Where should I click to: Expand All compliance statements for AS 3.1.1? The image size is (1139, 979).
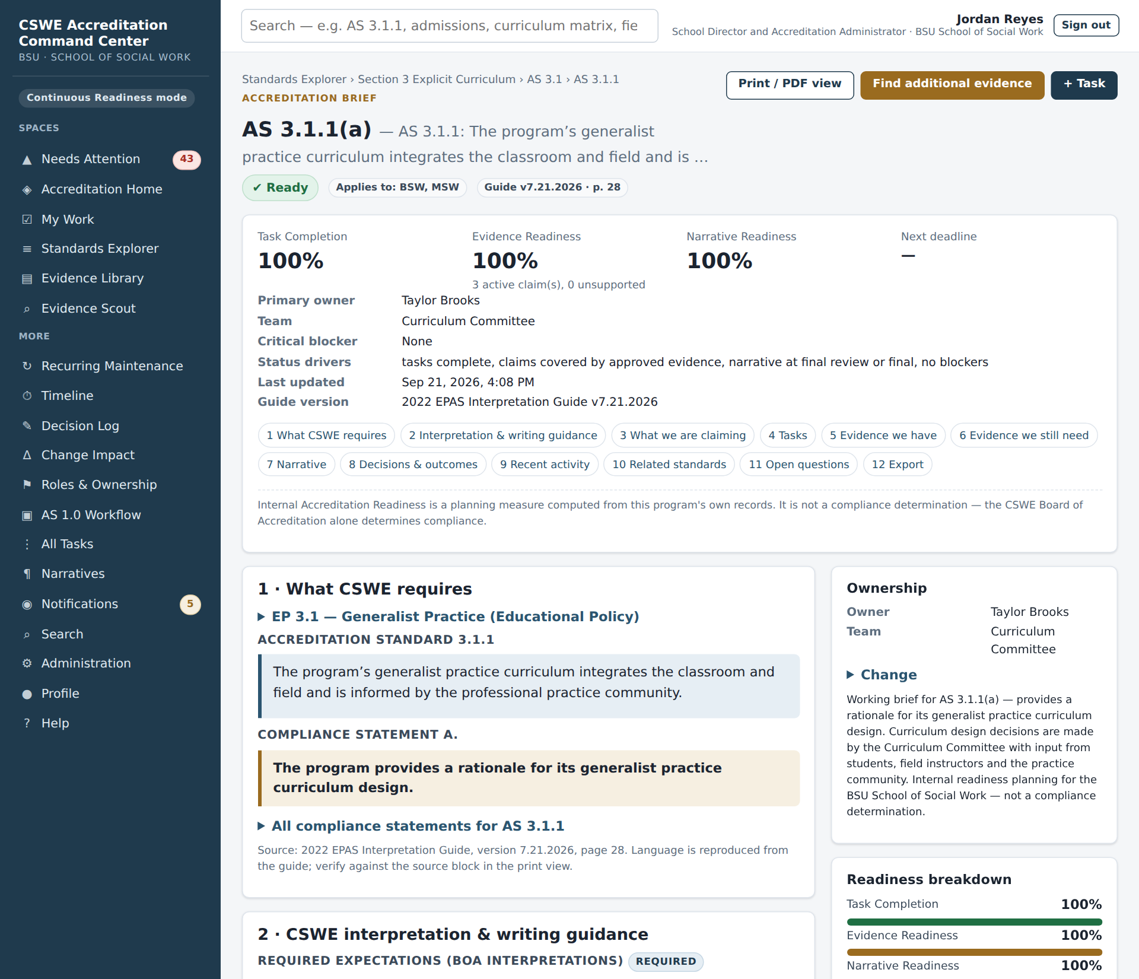411,826
